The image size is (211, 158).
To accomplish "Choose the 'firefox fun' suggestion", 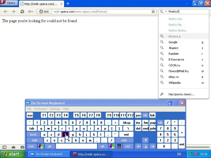I will click(184, 19).
